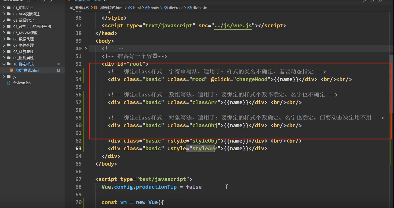394x208 pixels.
Task: Click the open-folder icon of 10_绑定样式
Action: coord(9,64)
